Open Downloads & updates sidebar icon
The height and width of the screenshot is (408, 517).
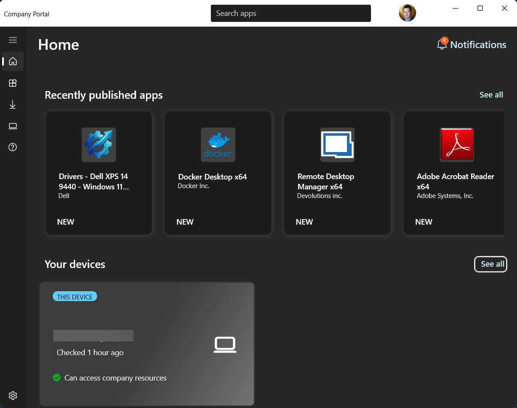click(x=13, y=104)
